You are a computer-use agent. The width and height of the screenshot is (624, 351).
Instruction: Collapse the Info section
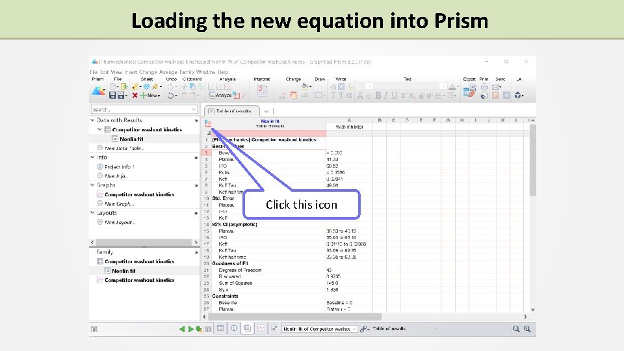click(x=92, y=157)
